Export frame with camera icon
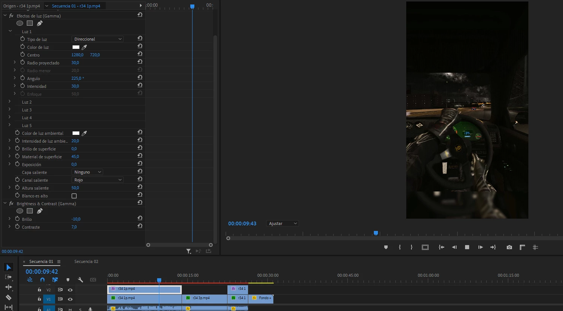This screenshot has width=563, height=311. [509, 247]
